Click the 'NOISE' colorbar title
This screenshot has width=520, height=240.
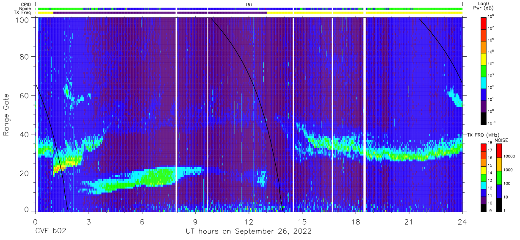point(501,140)
